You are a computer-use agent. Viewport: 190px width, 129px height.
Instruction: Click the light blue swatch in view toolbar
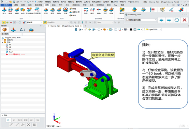click(135, 29)
